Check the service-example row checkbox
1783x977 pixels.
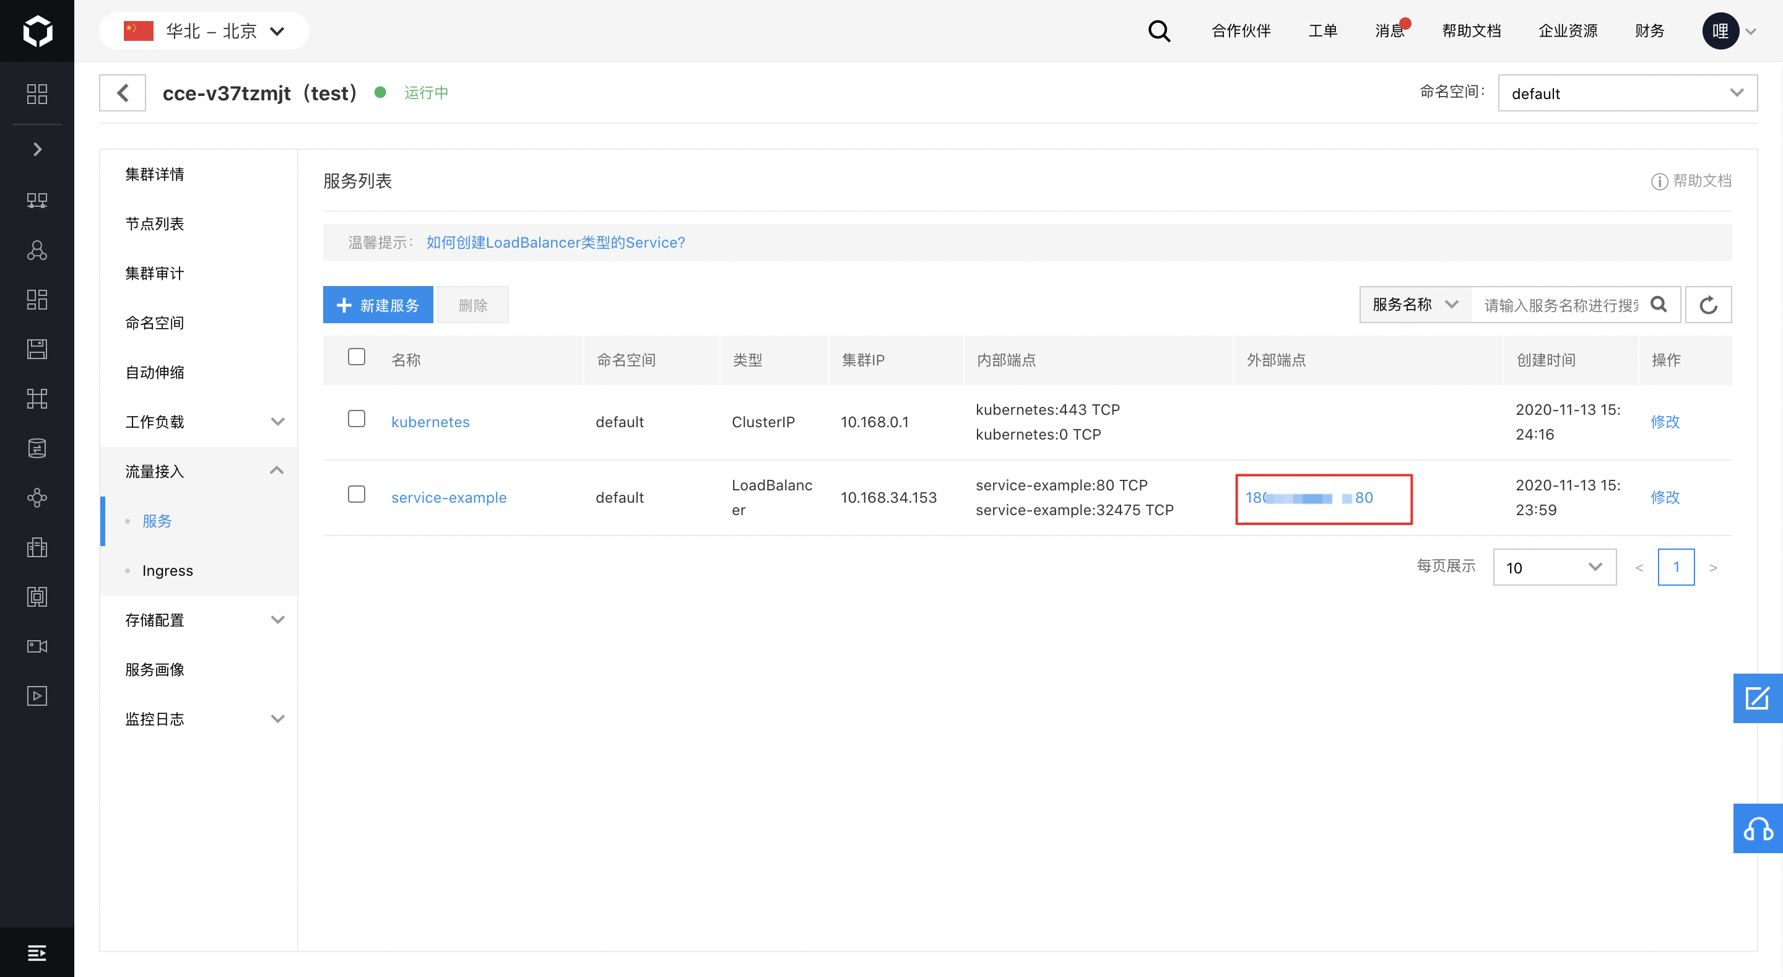pyautogui.click(x=357, y=495)
